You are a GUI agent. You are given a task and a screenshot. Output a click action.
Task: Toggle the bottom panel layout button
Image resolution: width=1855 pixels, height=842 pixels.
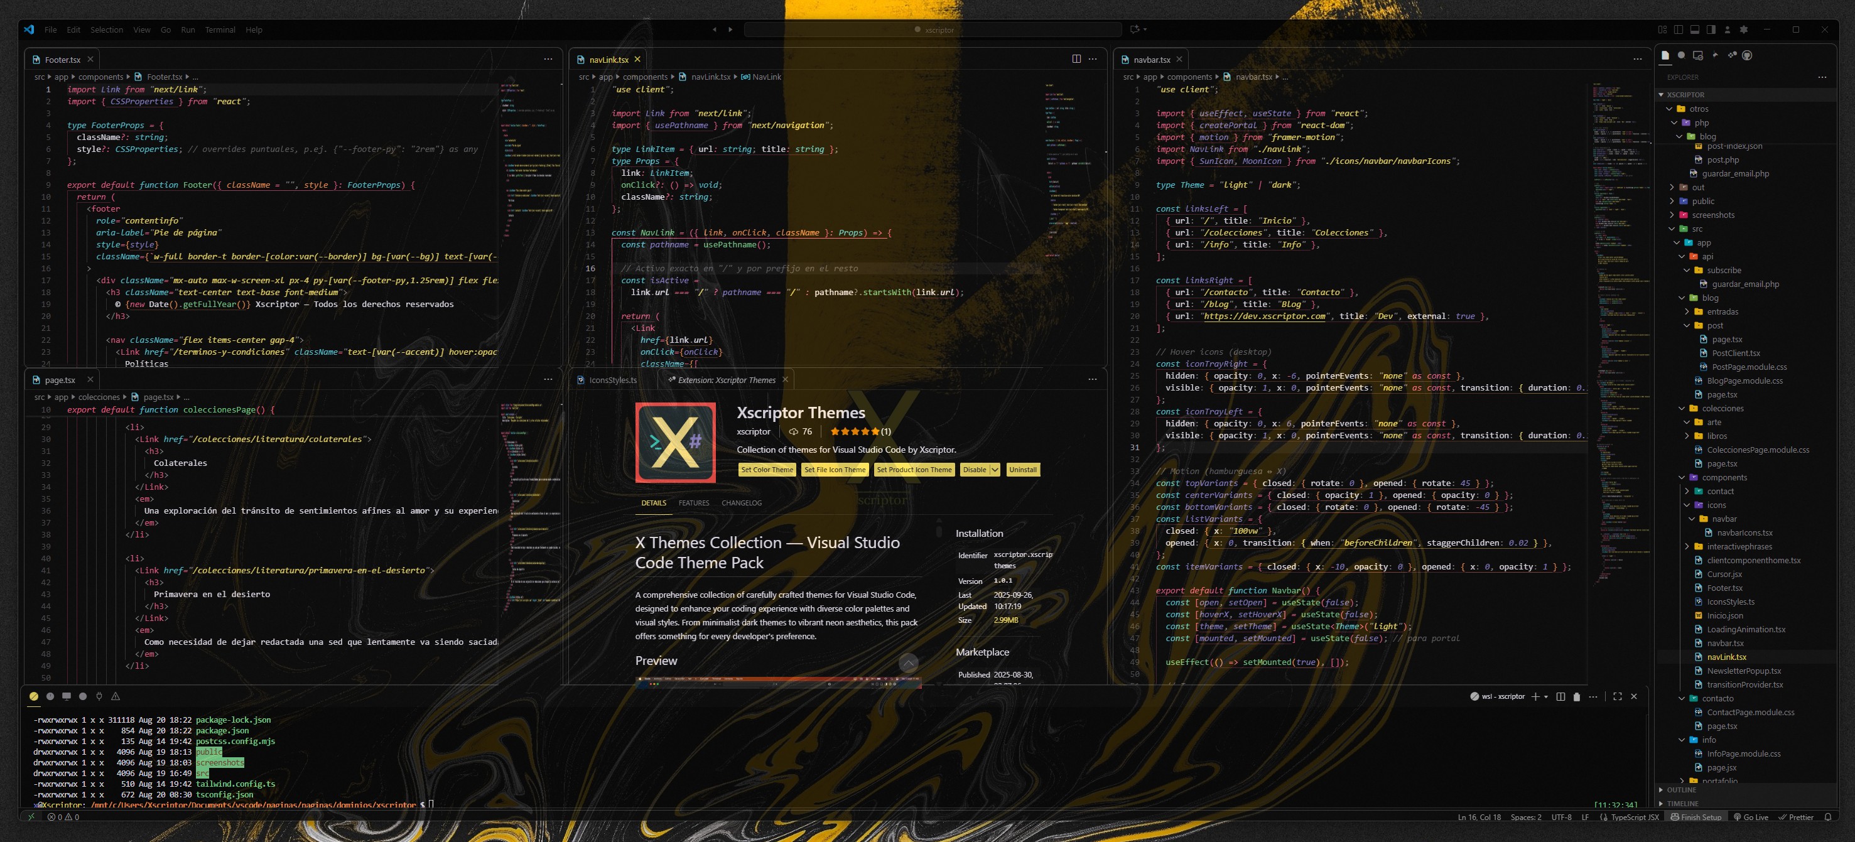coord(1695,30)
